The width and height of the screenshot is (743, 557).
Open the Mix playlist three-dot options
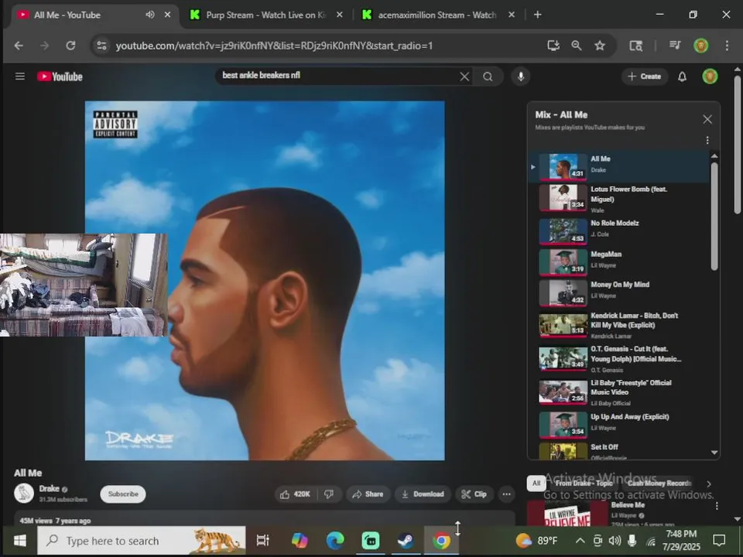coord(707,140)
